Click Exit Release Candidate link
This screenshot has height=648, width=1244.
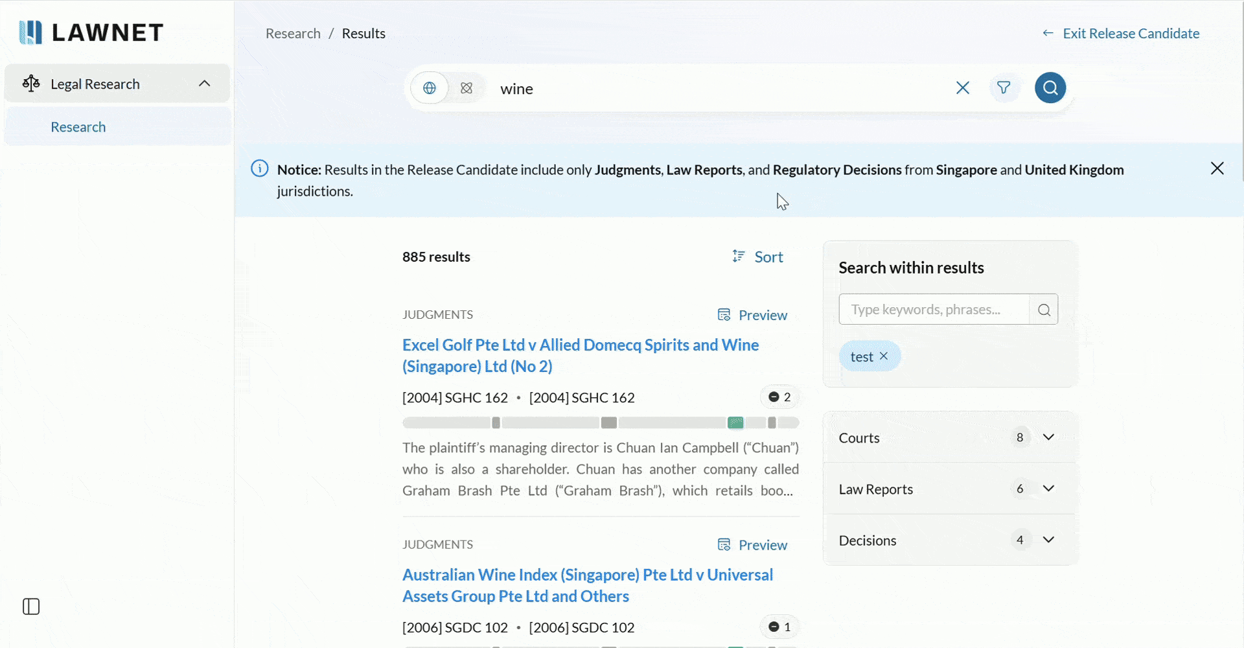(1131, 34)
